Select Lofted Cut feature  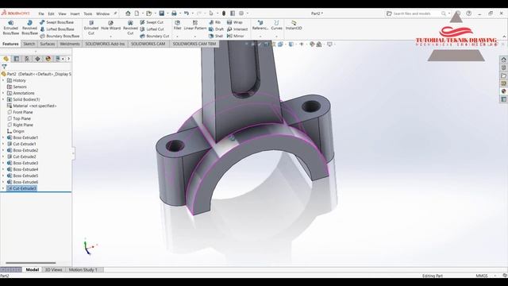(x=152, y=29)
